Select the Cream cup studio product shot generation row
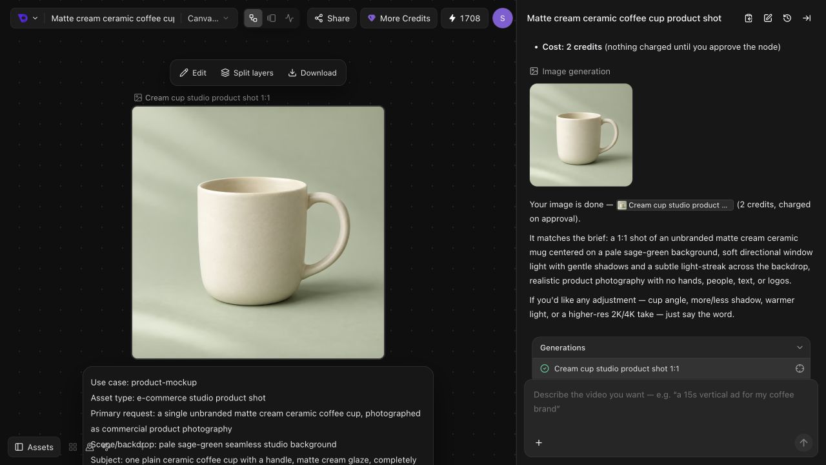This screenshot has height=465, width=826. pyautogui.click(x=671, y=369)
